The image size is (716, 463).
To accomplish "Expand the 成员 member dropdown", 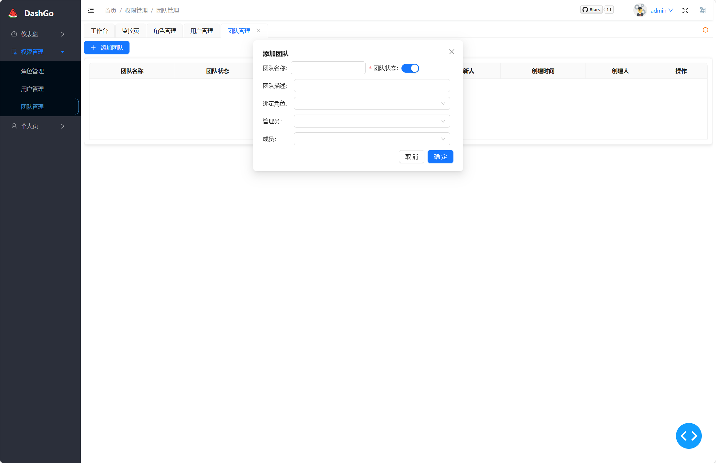I will point(372,139).
